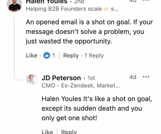
Task: Click the reaction count '1'
Action: 54,55
